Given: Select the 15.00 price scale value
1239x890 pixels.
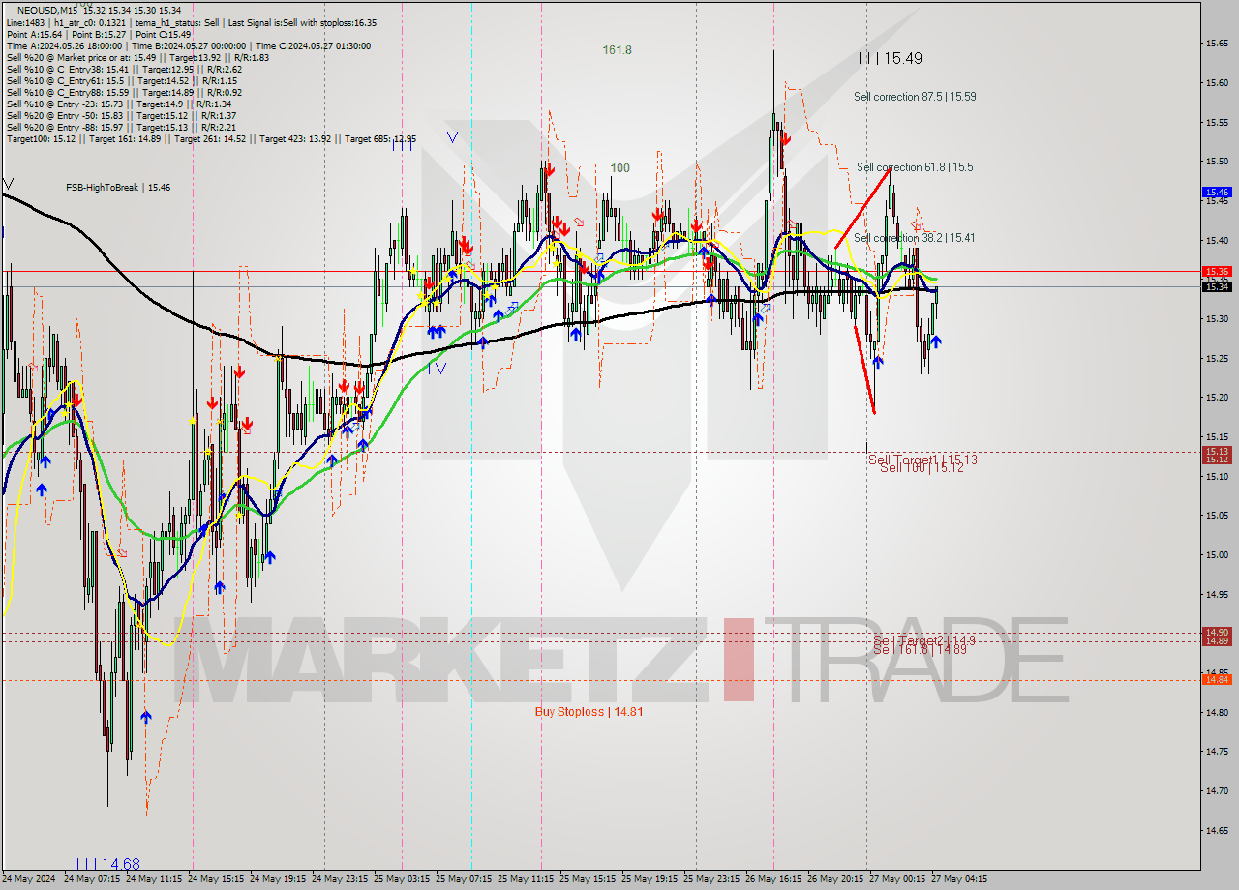Looking at the screenshot, I should [x=1217, y=554].
